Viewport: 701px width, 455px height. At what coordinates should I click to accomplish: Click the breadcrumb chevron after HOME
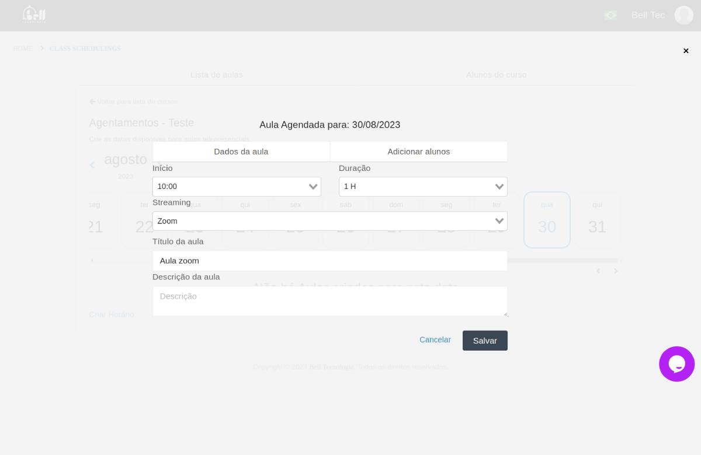[x=42, y=48]
